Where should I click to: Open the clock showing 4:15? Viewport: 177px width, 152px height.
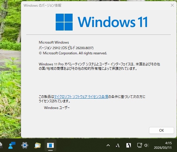point(168,143)
